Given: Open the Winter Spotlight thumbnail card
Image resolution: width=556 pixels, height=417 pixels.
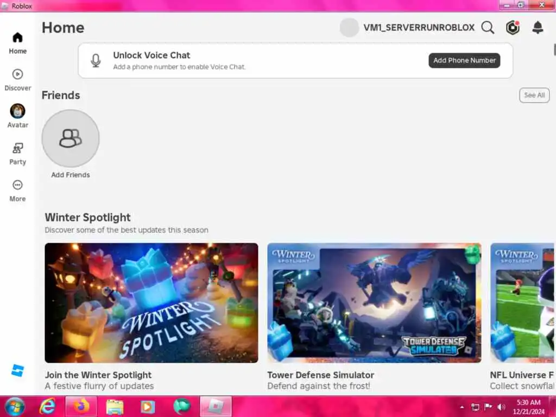Looking at the screenshot, I should (x=151, y=302).
